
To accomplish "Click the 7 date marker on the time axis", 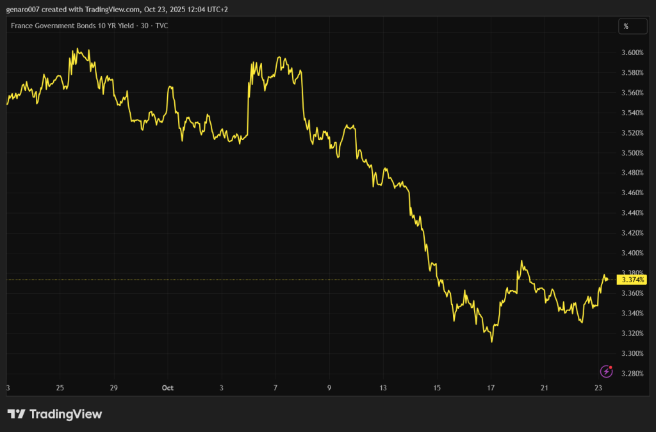I will click(275, 388).
